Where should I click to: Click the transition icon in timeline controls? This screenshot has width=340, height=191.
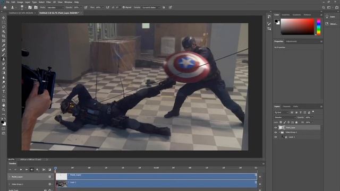(49, 170)
